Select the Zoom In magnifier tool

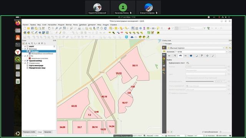(x=57, y=28)
